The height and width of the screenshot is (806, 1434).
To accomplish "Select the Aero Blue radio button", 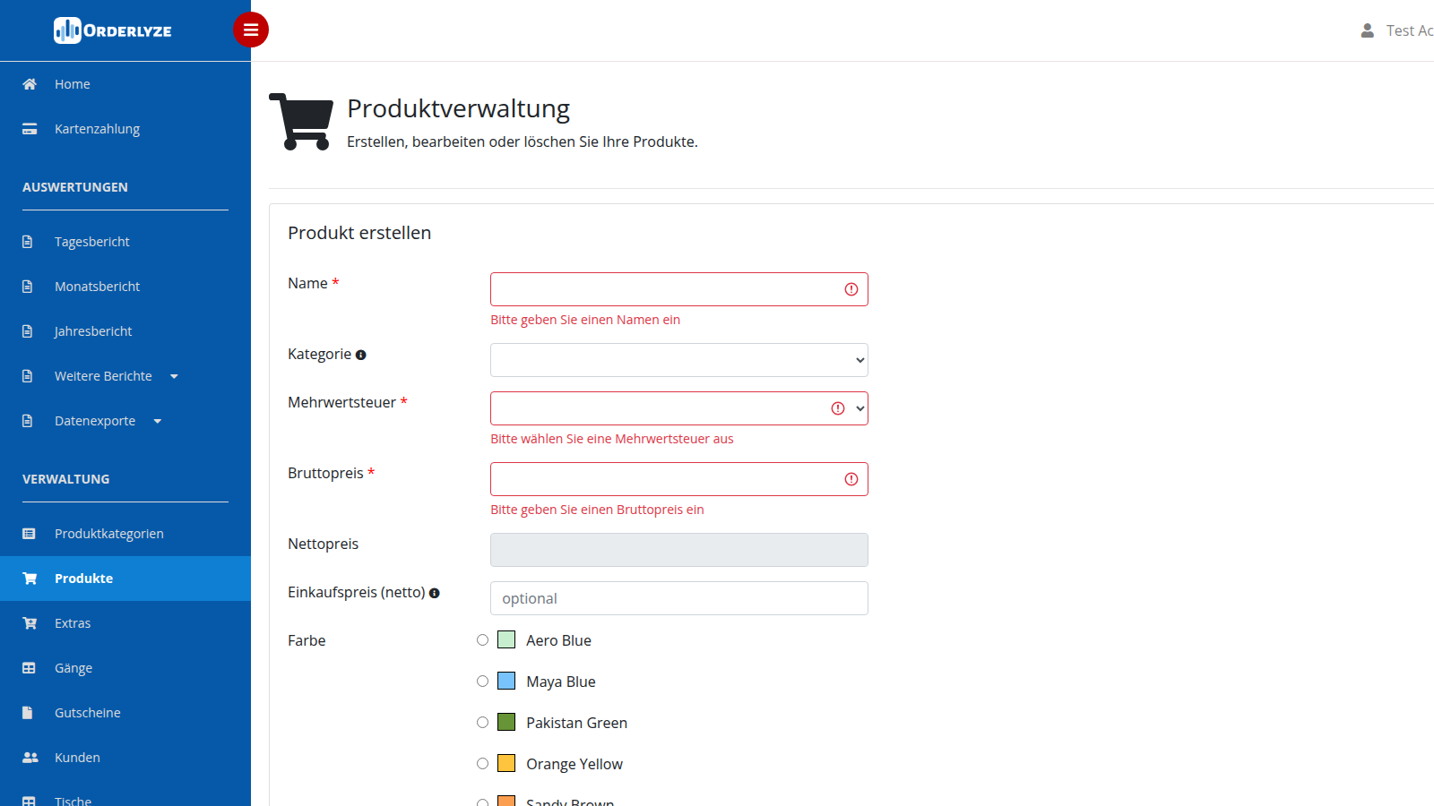I will 482,640.
